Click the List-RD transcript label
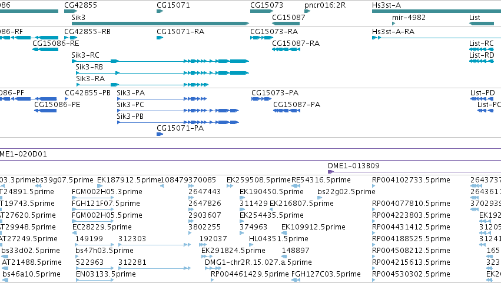 coord(482,55)
